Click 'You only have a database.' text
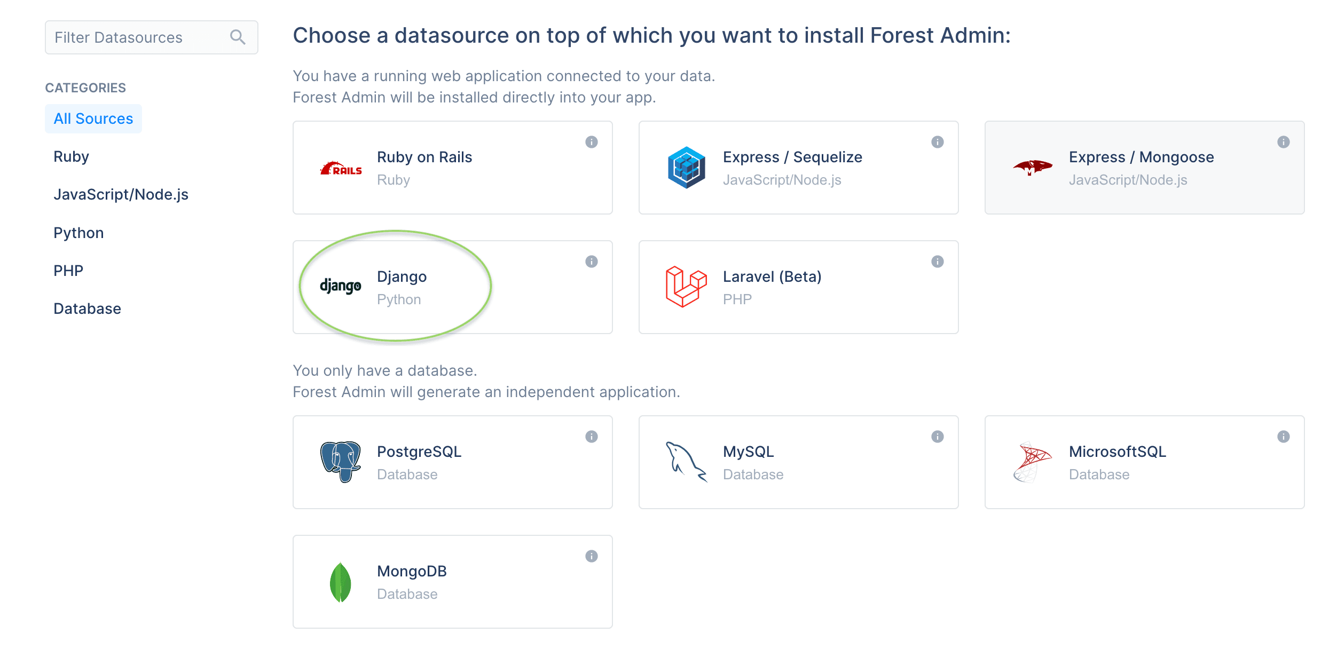Image resolution: width=1337 pixels, height=649 pixels. 385,370
